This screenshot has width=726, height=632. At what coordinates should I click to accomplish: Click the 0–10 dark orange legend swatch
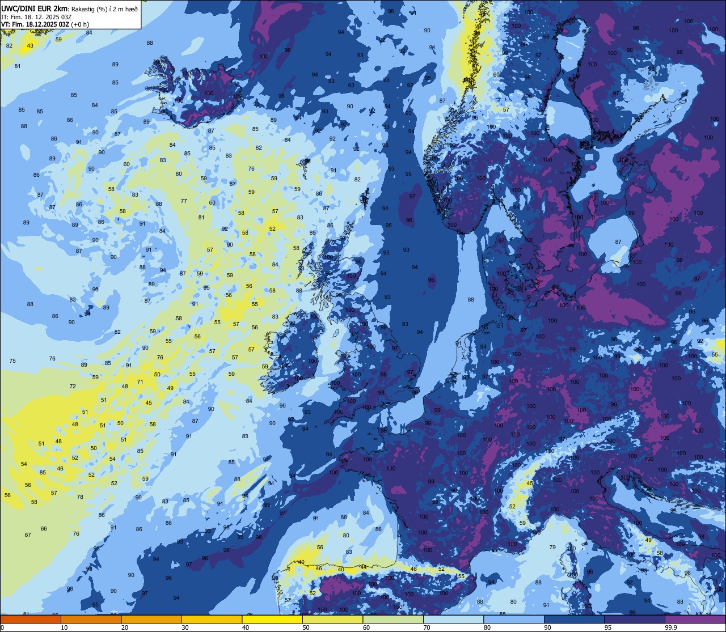click(x=31, y=620)
